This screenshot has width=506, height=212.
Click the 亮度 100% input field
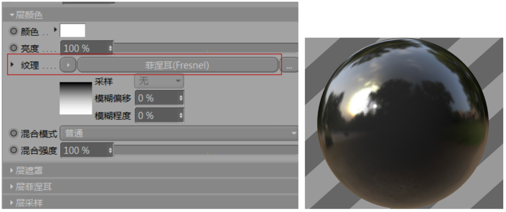pos(87,49)
